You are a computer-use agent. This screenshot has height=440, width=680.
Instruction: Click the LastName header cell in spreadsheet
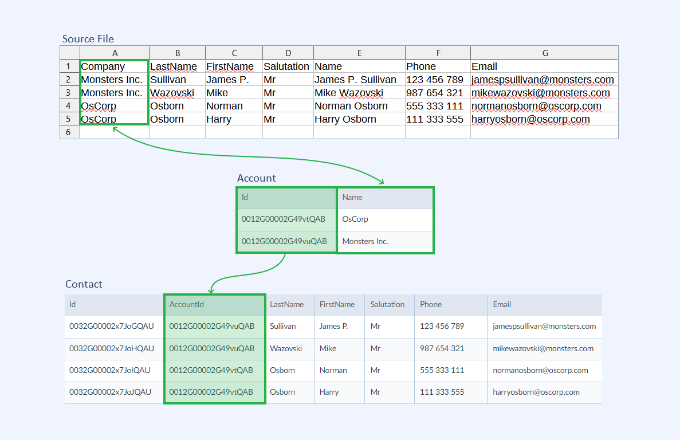pos(178,66)
